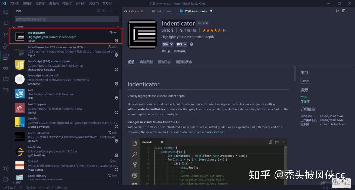This screenshot has height=190, width=355.
Task: Open Indenticator list item manage gear
Action: (116, 41)
